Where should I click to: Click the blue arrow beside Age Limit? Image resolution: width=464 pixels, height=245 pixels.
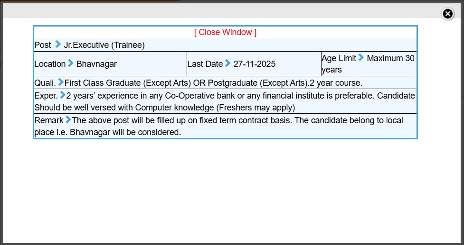tap(361, 58)
